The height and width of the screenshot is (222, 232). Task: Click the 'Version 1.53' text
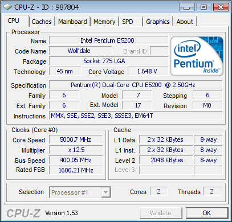(62, 213)
